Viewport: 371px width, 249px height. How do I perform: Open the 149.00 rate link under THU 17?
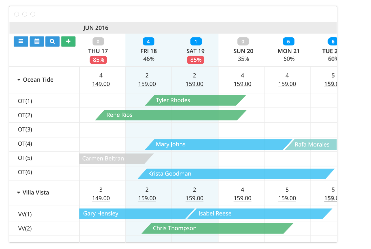pos(101,84)
